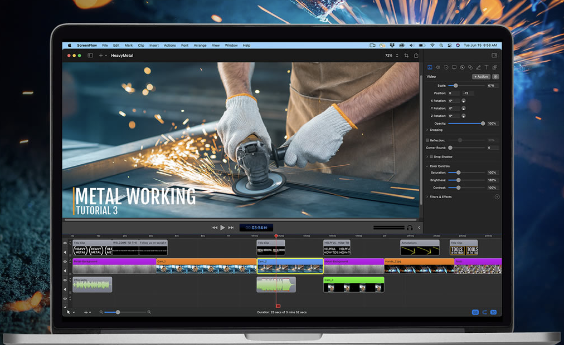Select the Cam_1 clip on the timeline
Image resolution: width=564 pixels, height=345 pixels.
[206, 266]
